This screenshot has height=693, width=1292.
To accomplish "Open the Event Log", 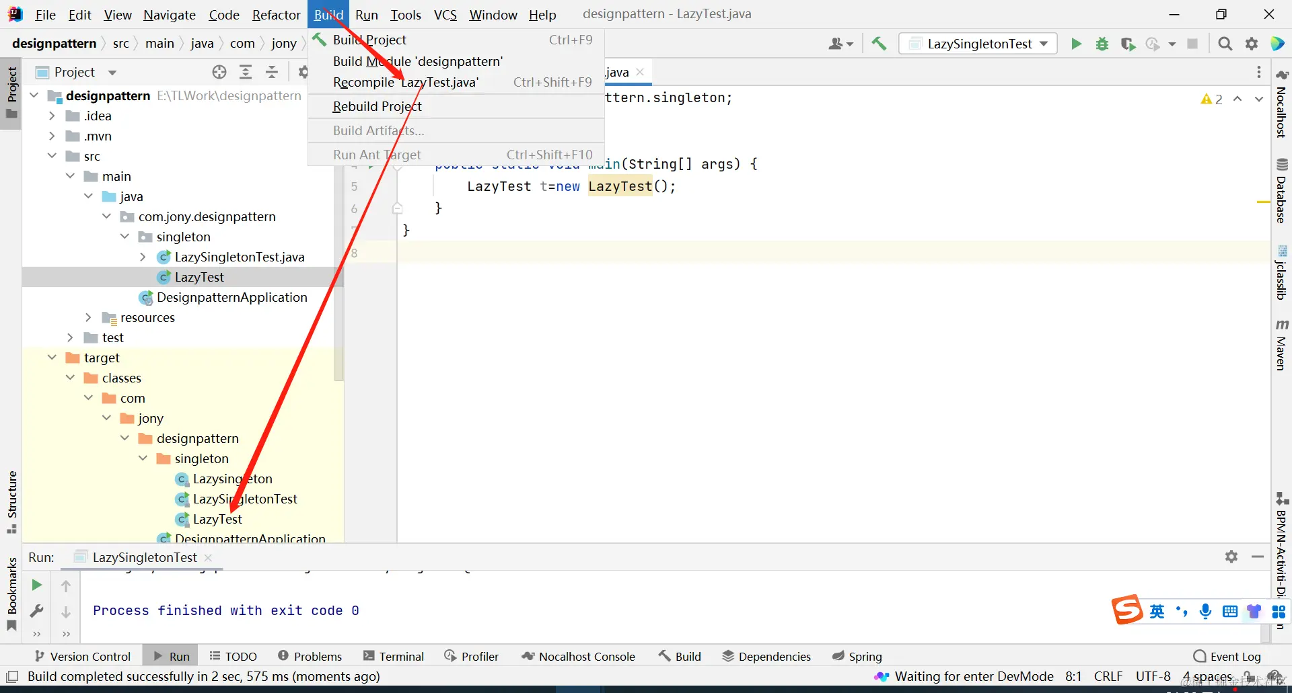I will pyautogui.click(x=1227, y=657).
